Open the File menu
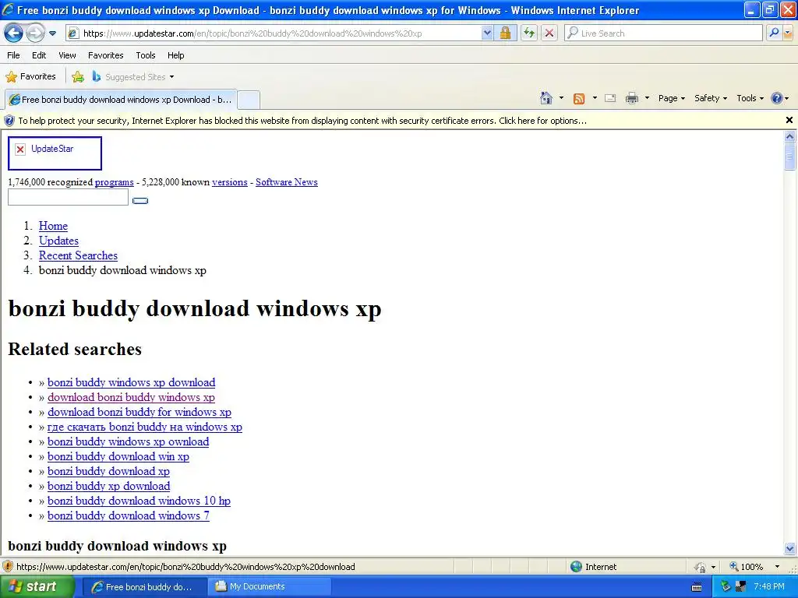 pyautogui.click(x=14, y=55)
